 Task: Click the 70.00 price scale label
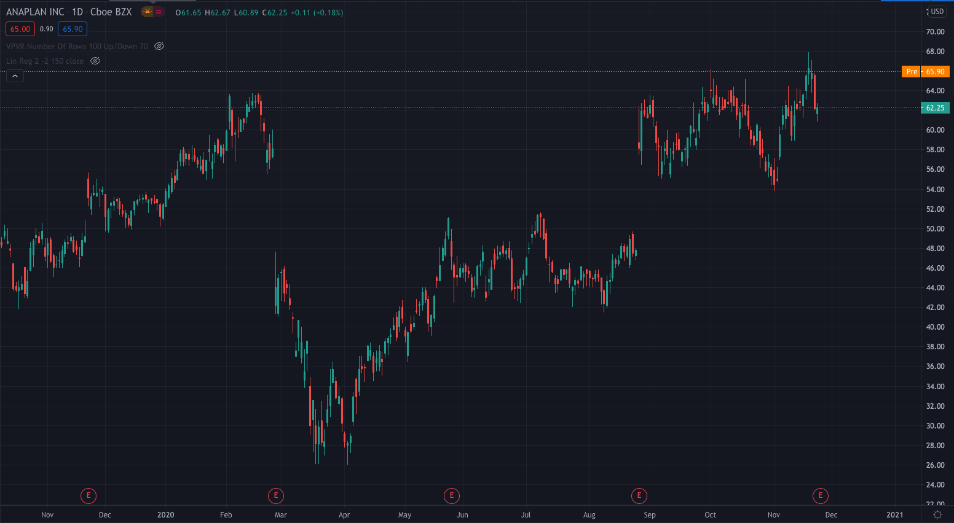935,31
